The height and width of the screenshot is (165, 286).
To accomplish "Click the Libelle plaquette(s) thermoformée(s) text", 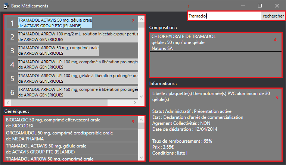I will tap(211, 96).
